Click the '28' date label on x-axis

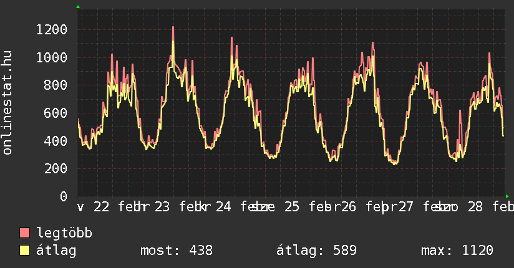tap(475, 207)
